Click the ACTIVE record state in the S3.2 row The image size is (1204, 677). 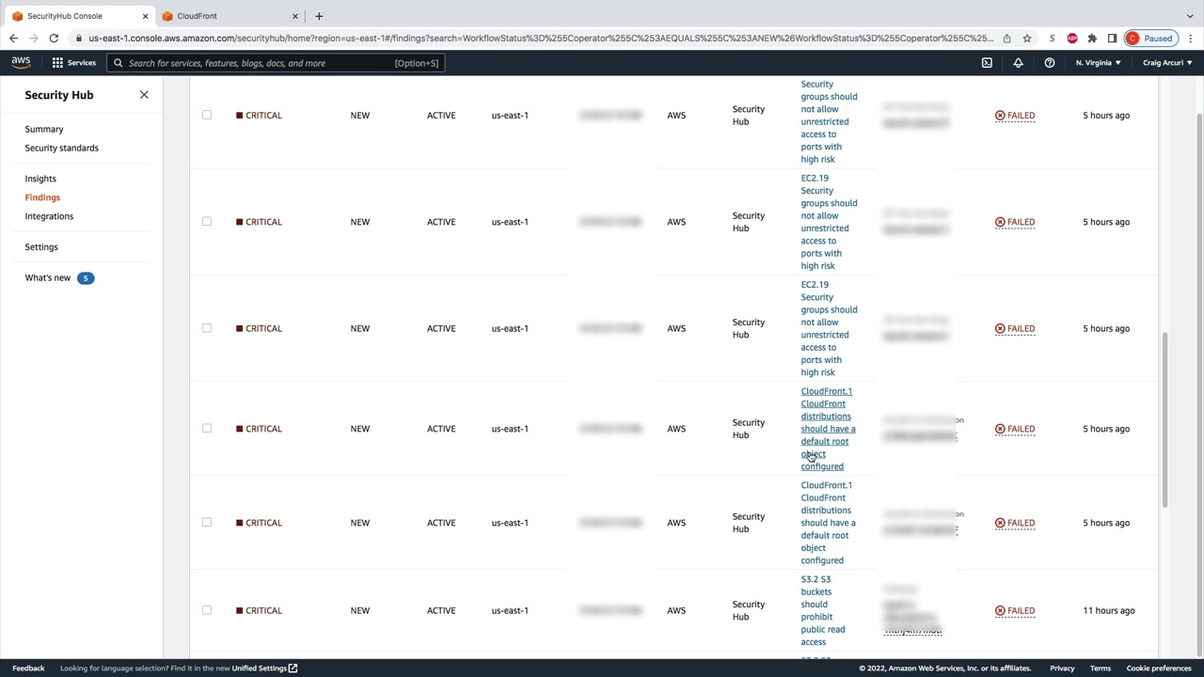(441, 610)
